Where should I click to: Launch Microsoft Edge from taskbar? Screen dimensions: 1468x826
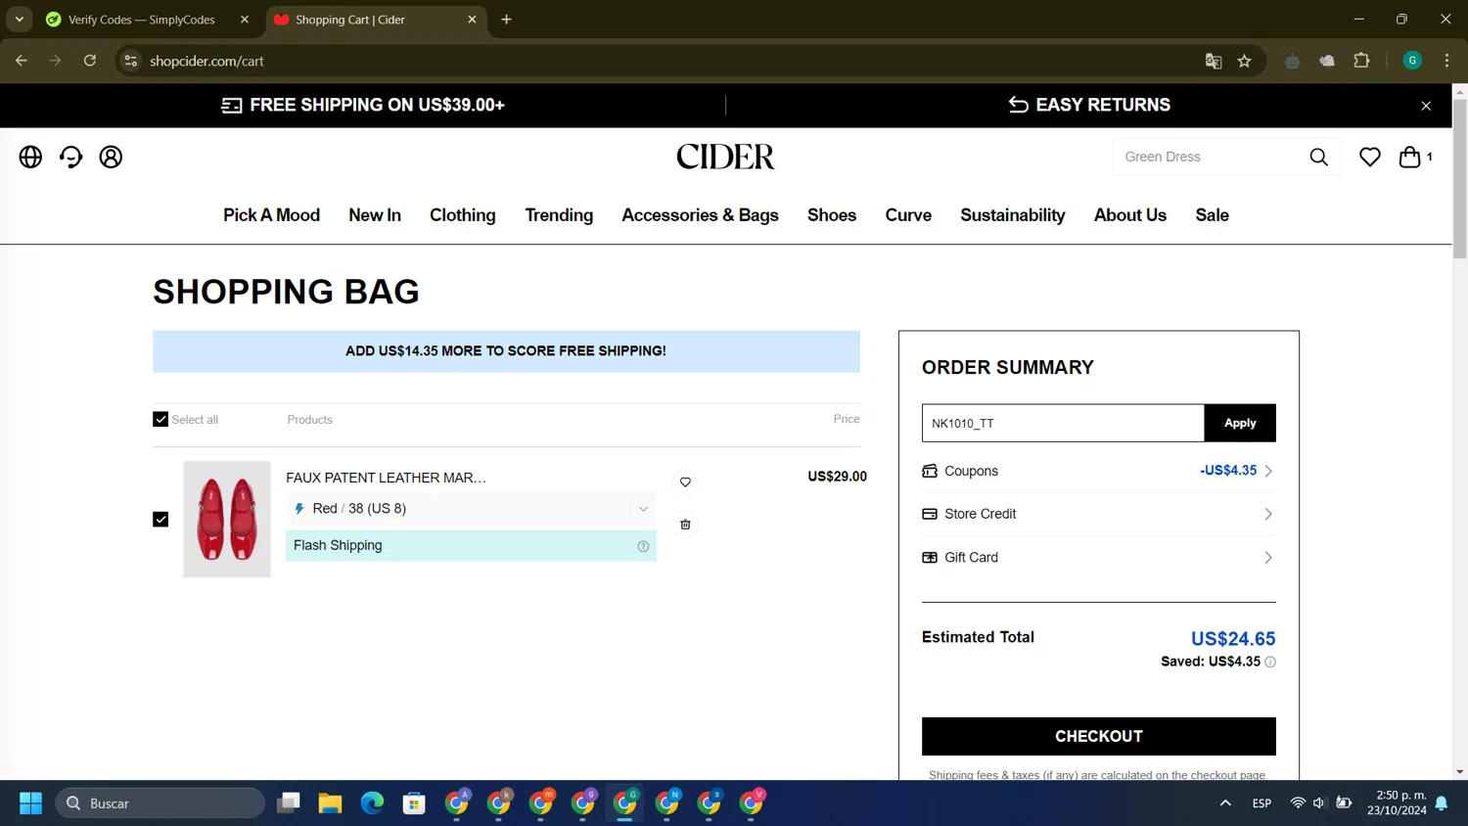coord(372,803)
